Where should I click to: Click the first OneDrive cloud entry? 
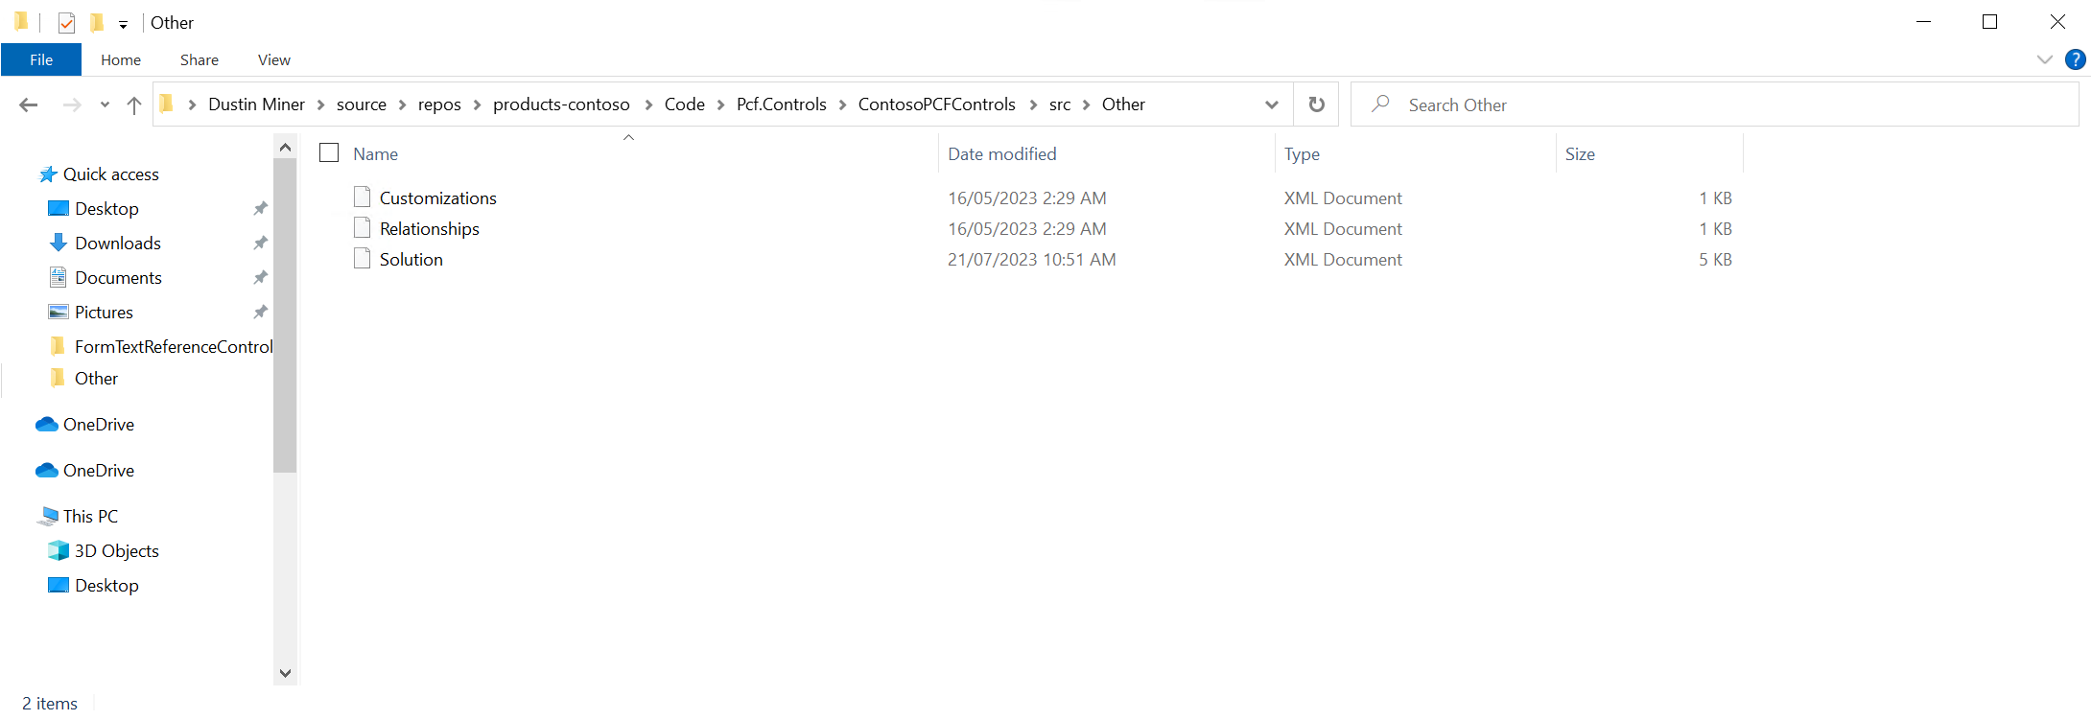pos(98,425)
